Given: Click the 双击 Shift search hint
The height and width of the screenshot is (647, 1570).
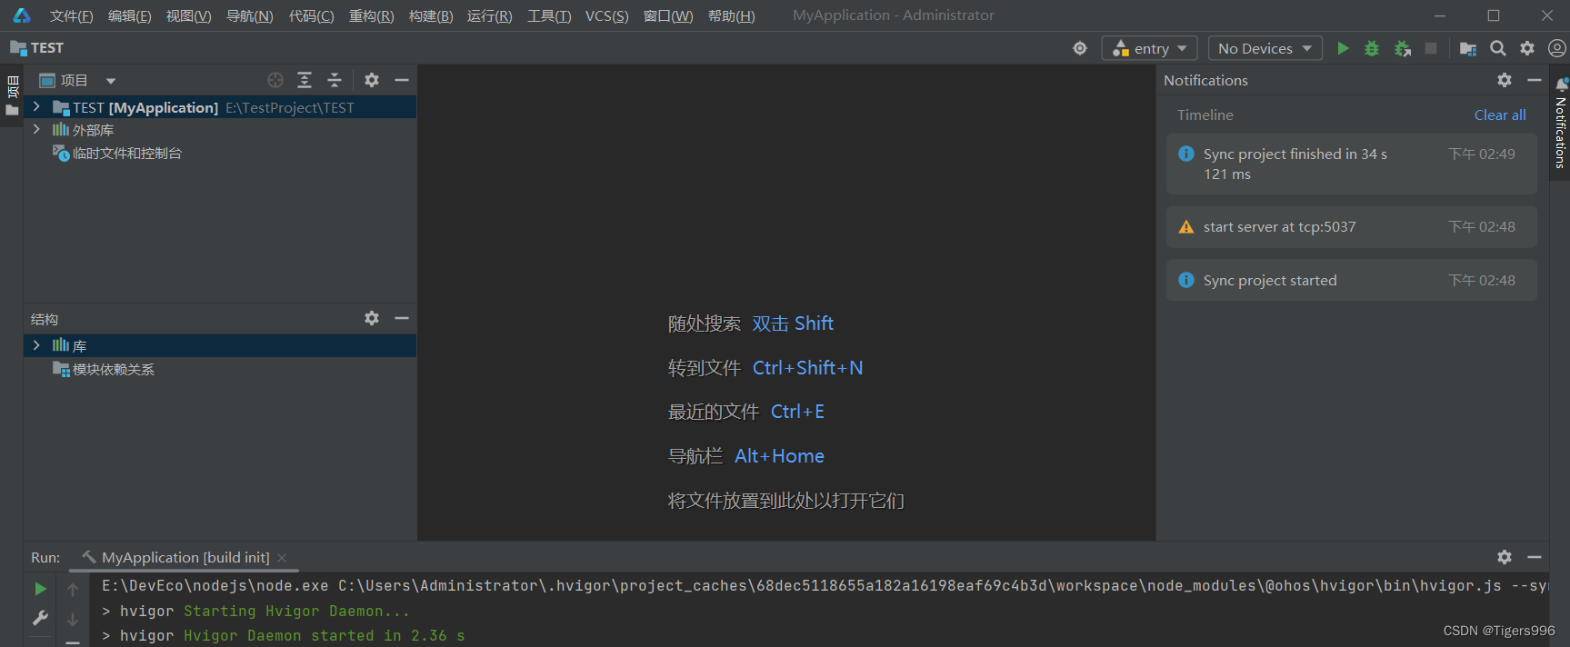Looking at the screenshot, I should coord(793,323).
